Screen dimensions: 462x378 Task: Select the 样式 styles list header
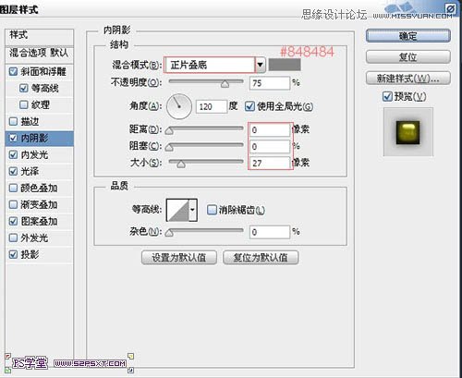coord(40,37)
